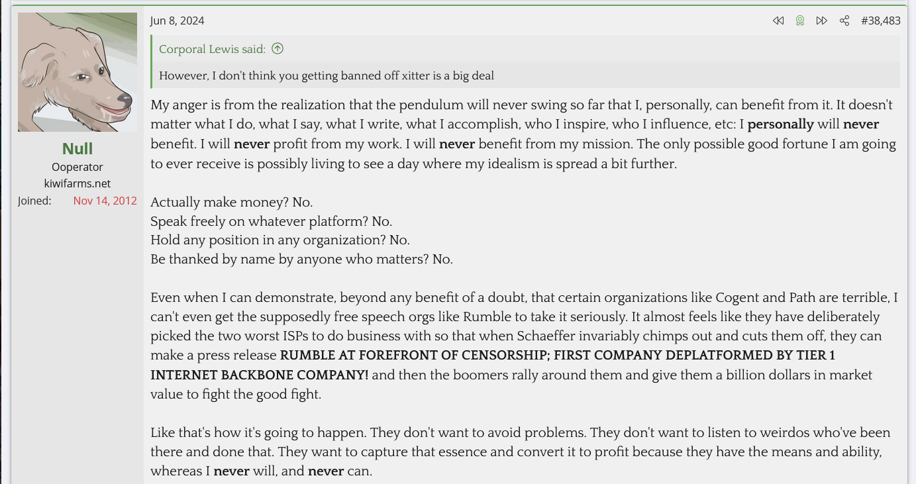This screenshot has height=484, width=916.
Task: Click the "Joined:" label in user info
Action: (34, 201)
